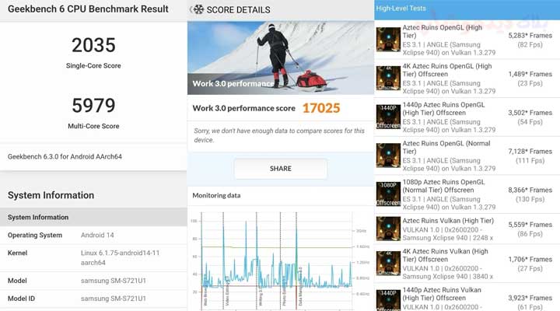Viewport: 560px width, 311px height.
Task: Click the 4K Aztec Ruins Vulkan (High Tier) Offscreen title
Action: tap(446, 255)
